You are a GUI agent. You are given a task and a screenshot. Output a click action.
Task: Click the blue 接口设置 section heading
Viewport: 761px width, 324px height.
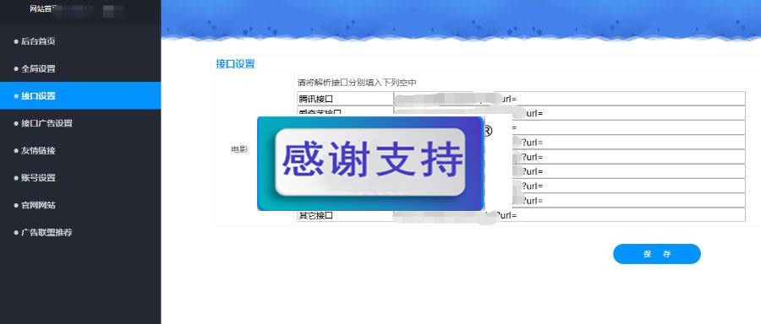coord(235,63)
